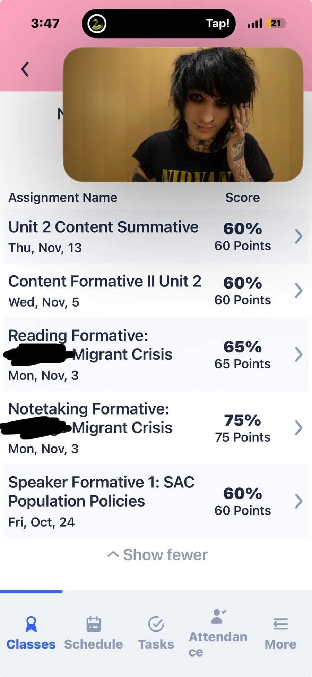Tap the battery status icon
This screenshot has width=312, height=677.
coord(276,24)
